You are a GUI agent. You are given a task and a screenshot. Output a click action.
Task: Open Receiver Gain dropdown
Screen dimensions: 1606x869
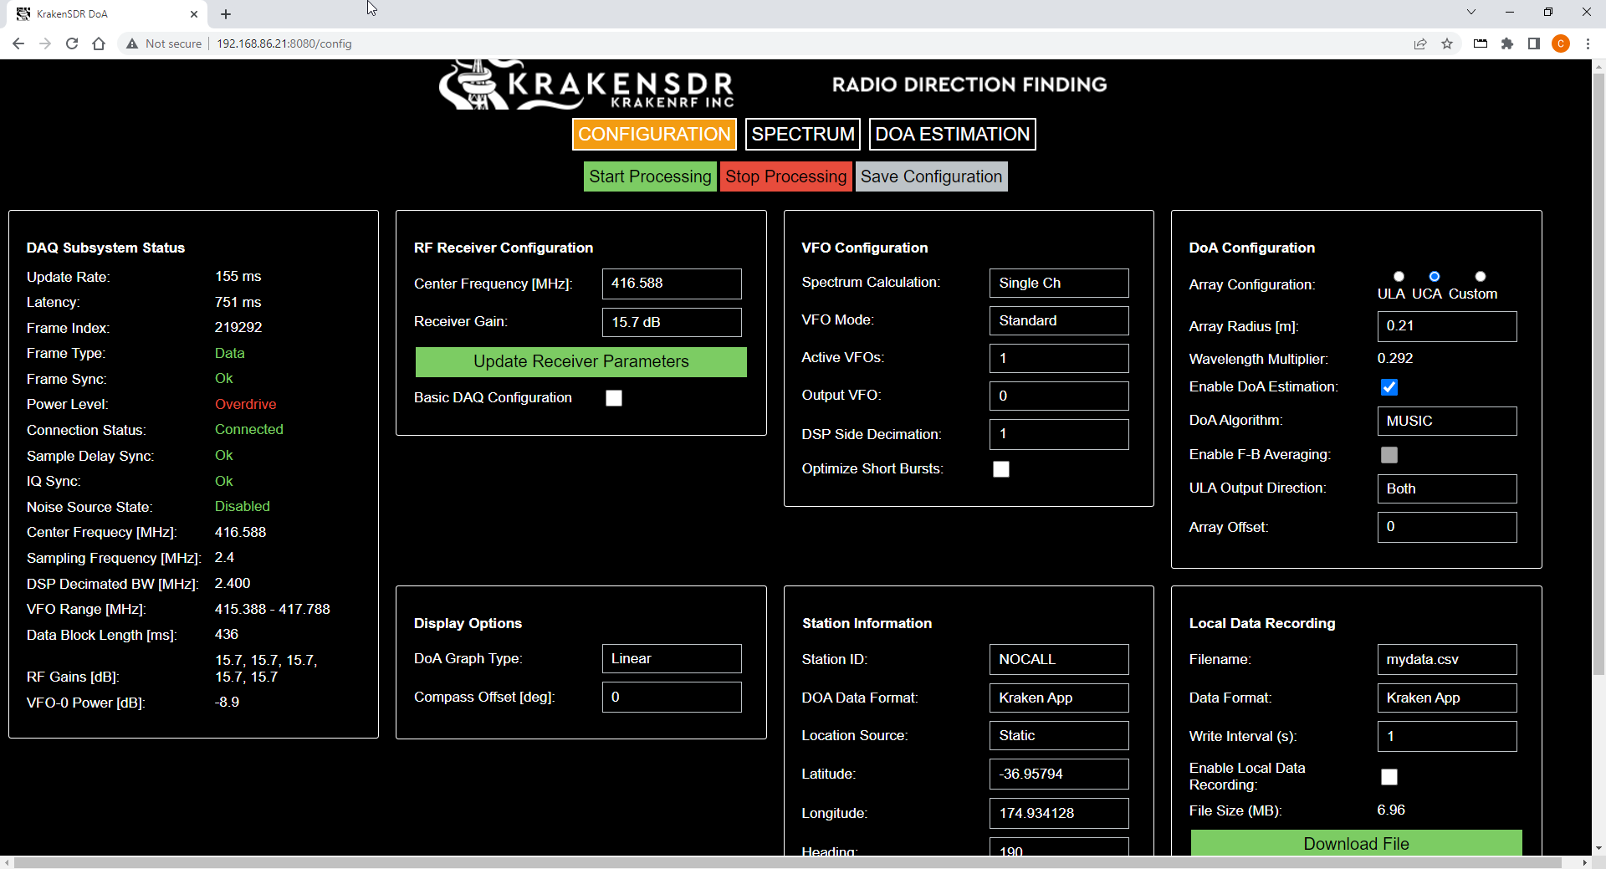(672, 322)
